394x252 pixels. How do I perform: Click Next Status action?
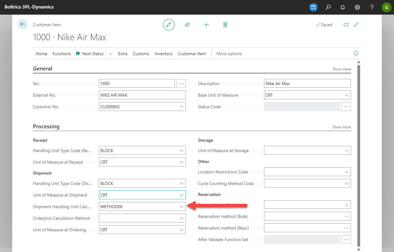(90, 54)
